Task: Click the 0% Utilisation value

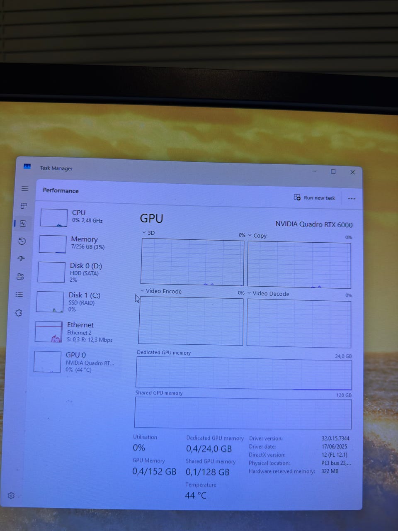Action: click(x=139, y=448)
